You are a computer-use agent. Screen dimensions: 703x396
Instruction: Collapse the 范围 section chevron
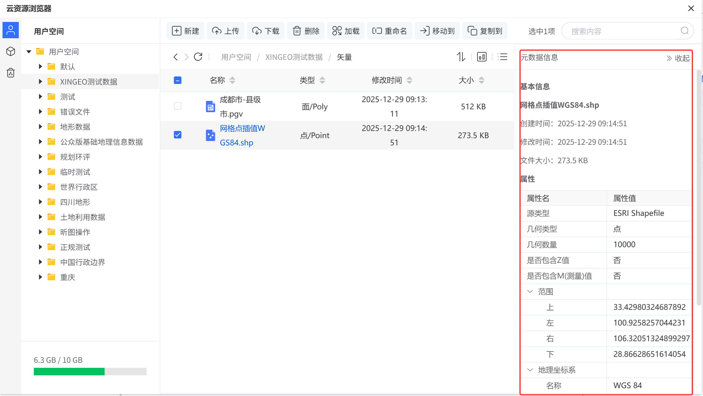pyautogui.click(x=530, y=292)
